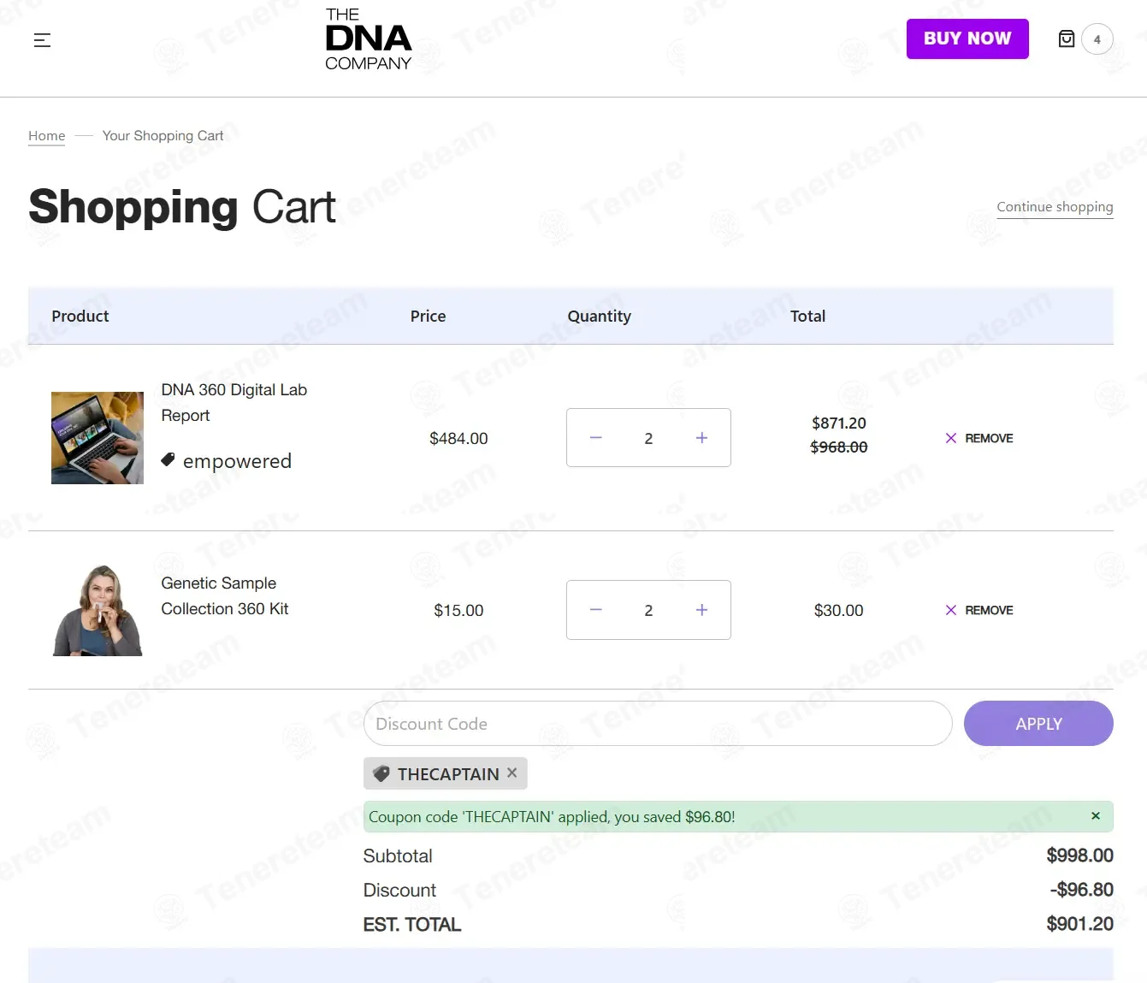Click the empowered discount label text
Screen dimensions: 1147x983
237,461
